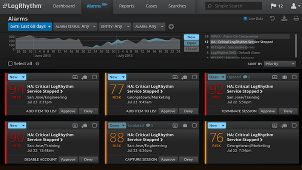
Task: Open alarm title link on risk 76 card
Action: click(250, 137)
